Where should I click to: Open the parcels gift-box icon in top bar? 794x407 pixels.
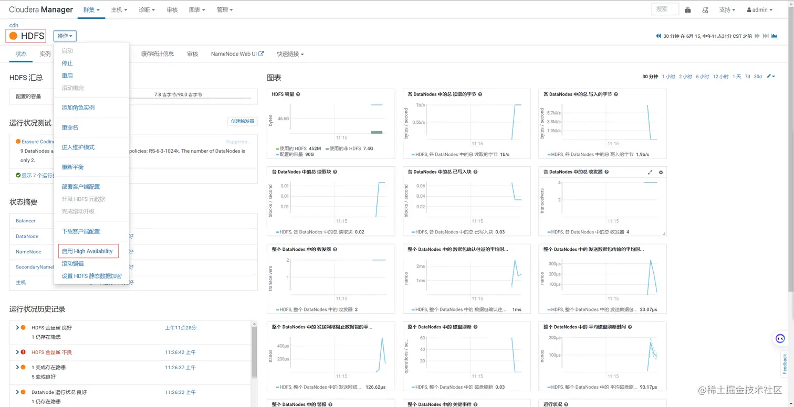(x=688, y=10)
